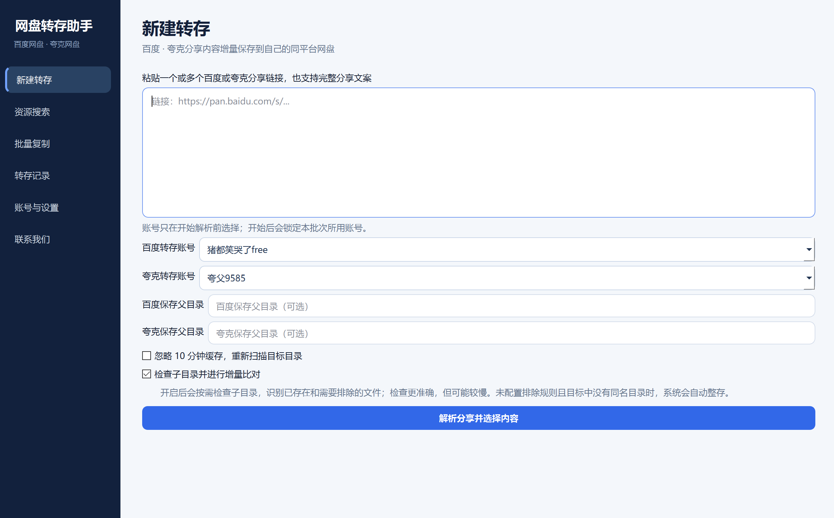Expand the 夸克转存账号 dropdown

pos(507,278)
